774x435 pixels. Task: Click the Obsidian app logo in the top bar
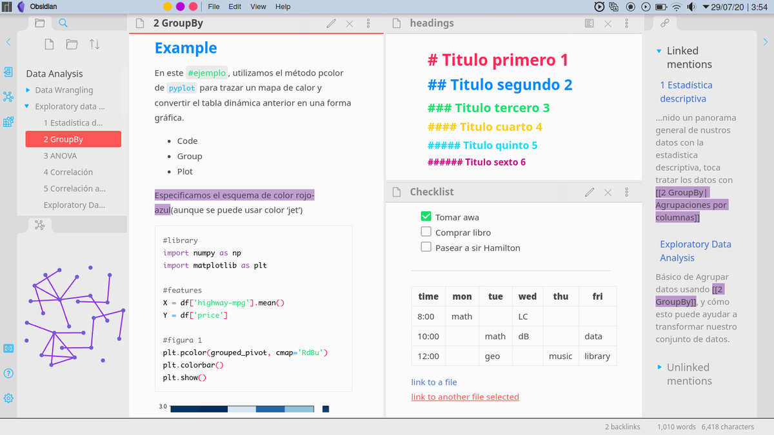23,6
